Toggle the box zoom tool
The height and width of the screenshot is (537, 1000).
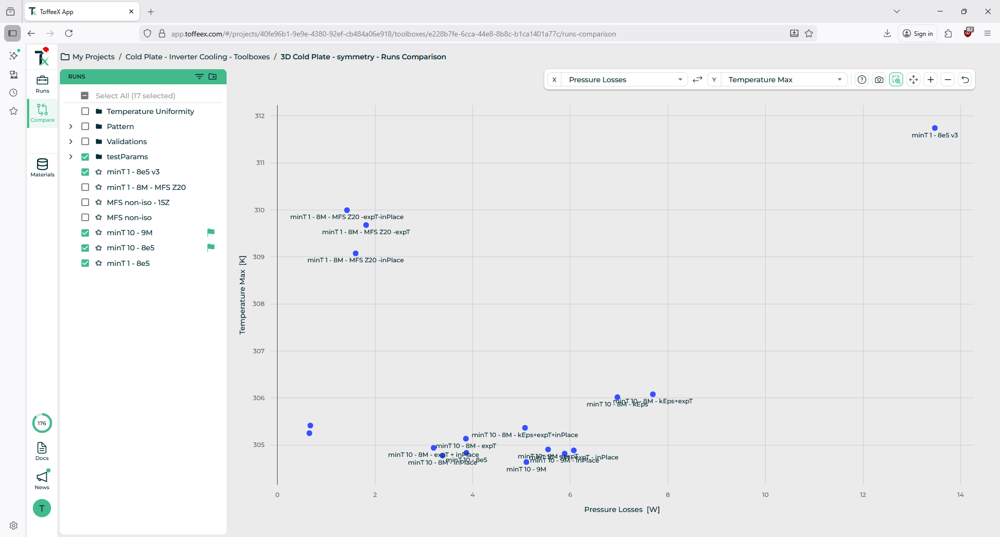pyautogui.click(x=896, y=80)
